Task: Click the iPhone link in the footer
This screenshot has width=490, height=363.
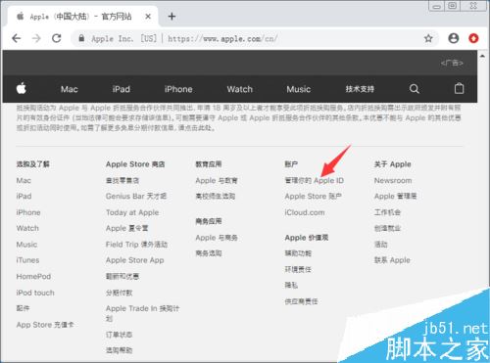Action: point(28,212)
